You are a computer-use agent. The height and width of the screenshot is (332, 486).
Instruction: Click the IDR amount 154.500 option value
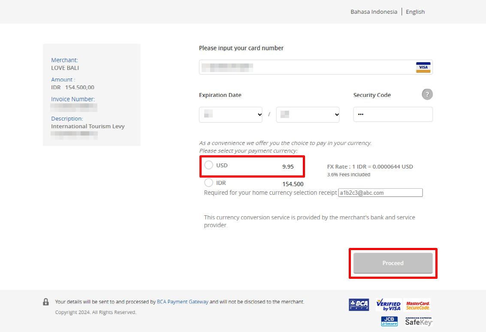coord(293,184)
